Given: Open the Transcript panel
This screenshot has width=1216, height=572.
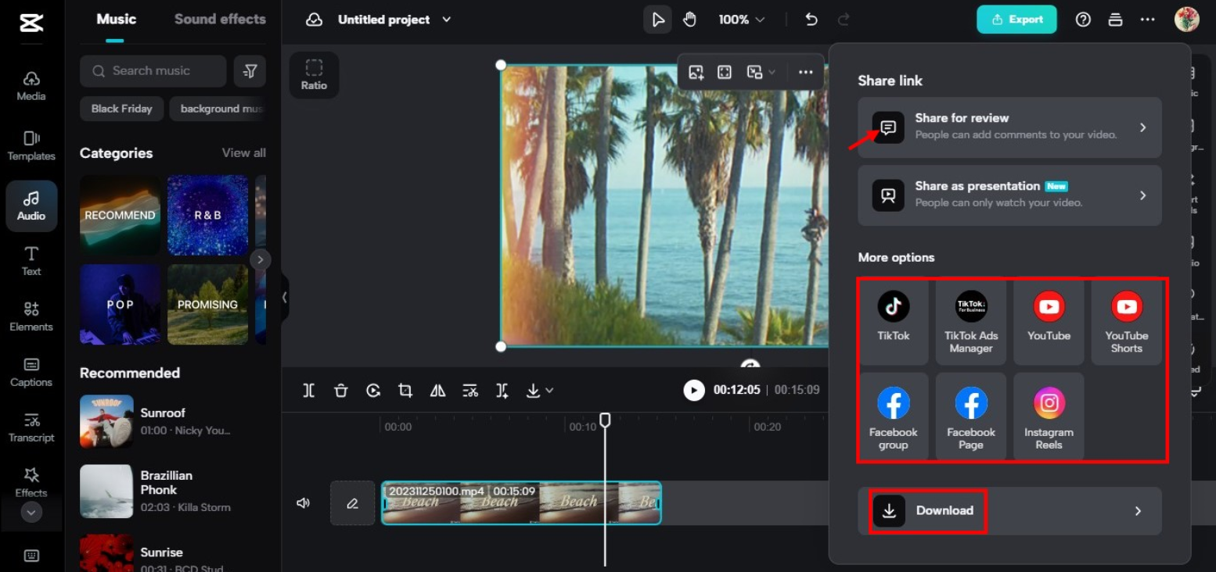Looking at the screenshot, I should [x=31, y=428].
